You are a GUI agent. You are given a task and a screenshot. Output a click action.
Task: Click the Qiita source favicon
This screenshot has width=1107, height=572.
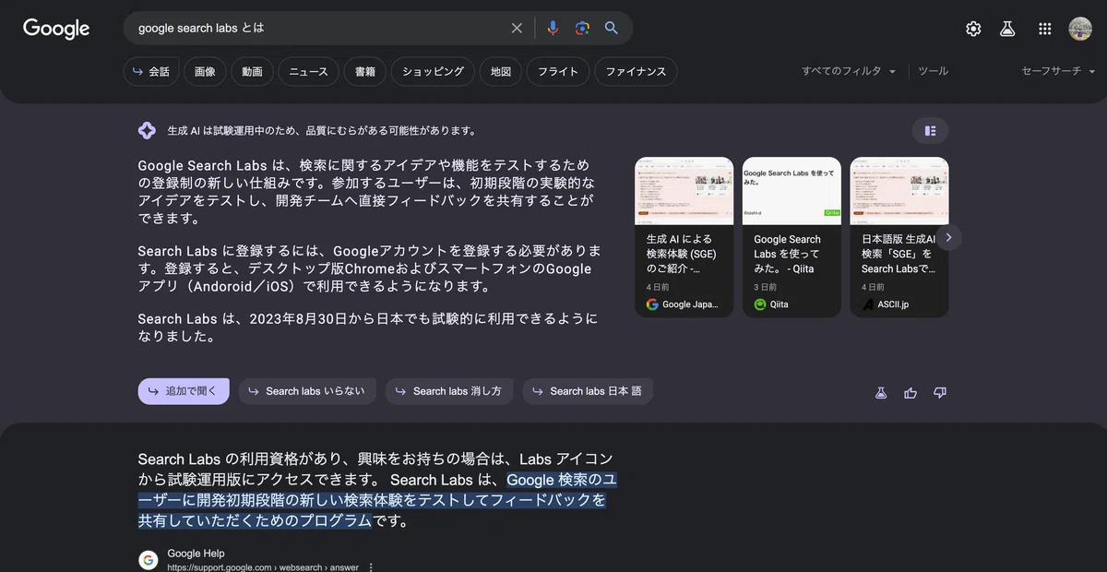(760, 304)
